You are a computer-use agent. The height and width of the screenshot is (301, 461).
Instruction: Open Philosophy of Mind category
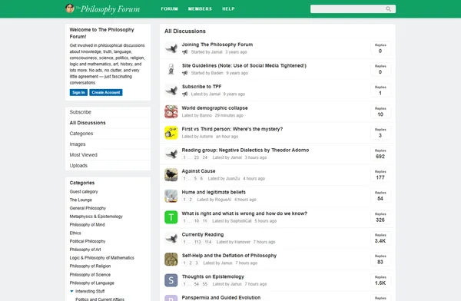[x=88, y=224]
